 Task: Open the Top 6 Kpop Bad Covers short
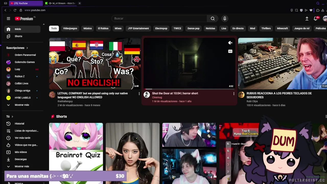[x=239, y=153]
